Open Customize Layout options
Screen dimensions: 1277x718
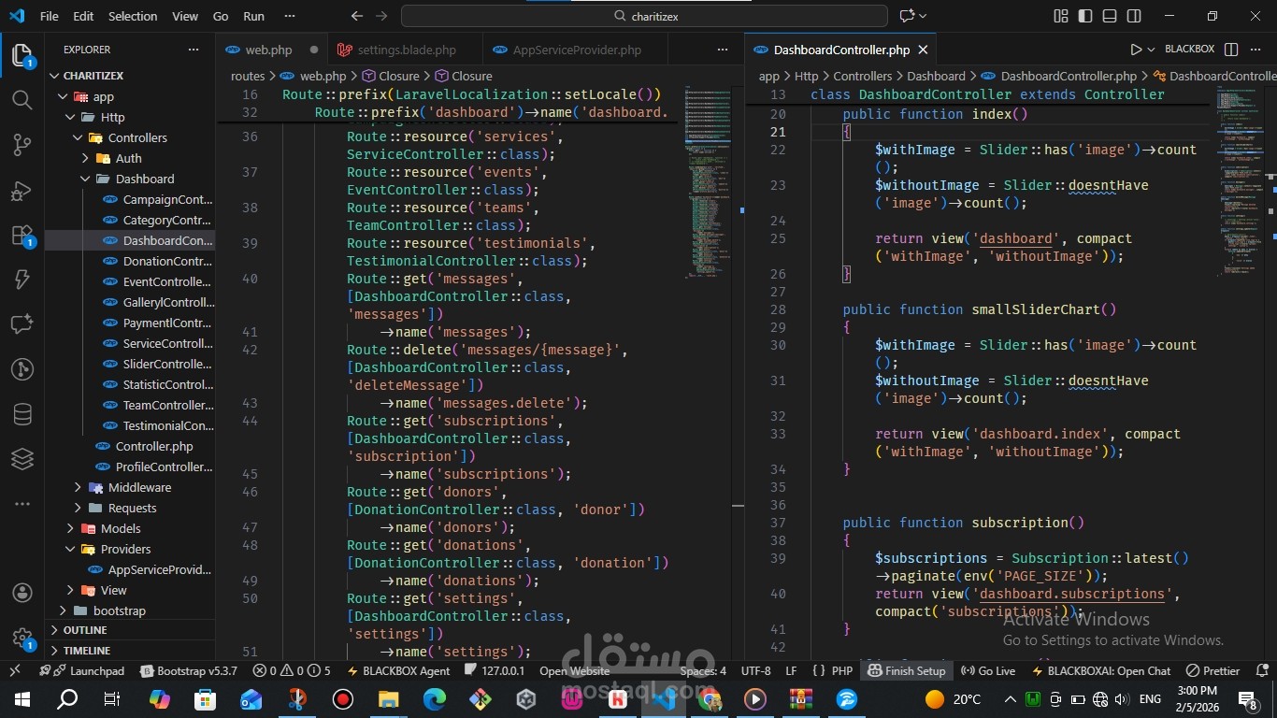click(x=1061, y=16)
